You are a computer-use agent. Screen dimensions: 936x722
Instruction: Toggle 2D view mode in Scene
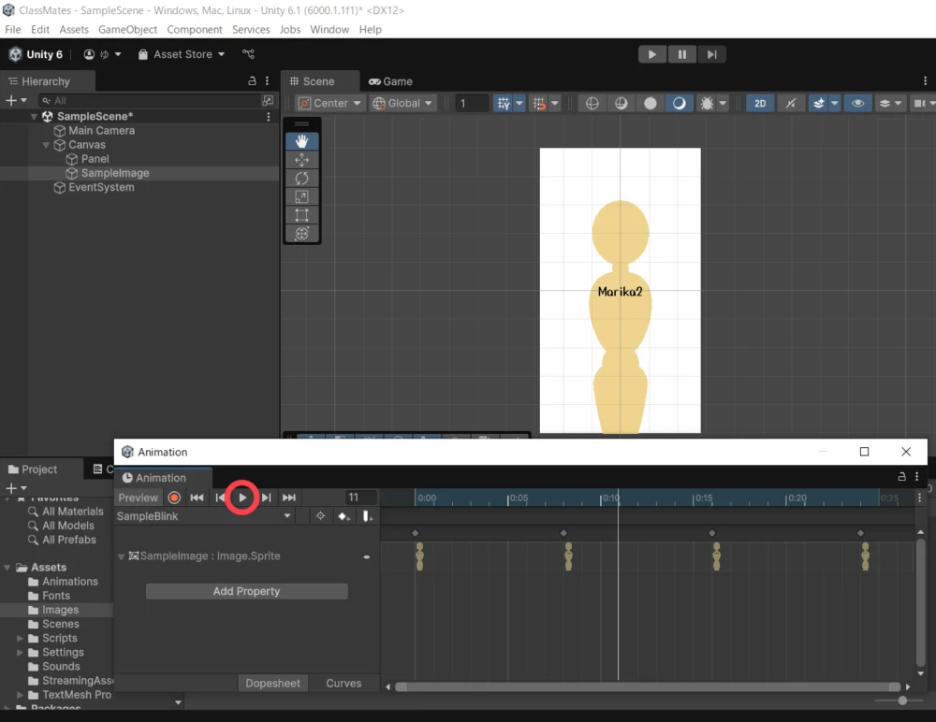[x=760, y=103]
